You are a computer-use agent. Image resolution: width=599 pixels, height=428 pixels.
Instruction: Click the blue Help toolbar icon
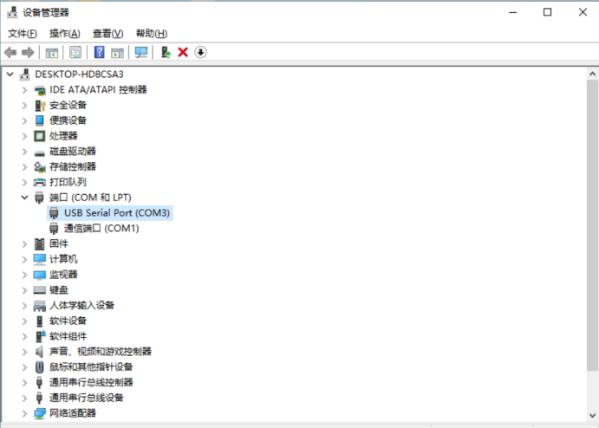(x=100, y=52)
